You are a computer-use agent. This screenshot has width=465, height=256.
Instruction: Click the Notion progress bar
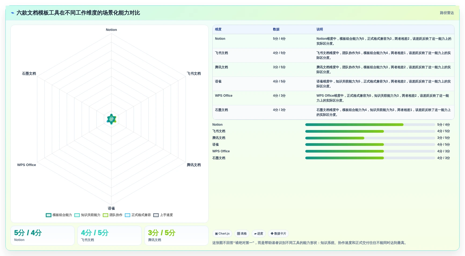click(370, 125)
